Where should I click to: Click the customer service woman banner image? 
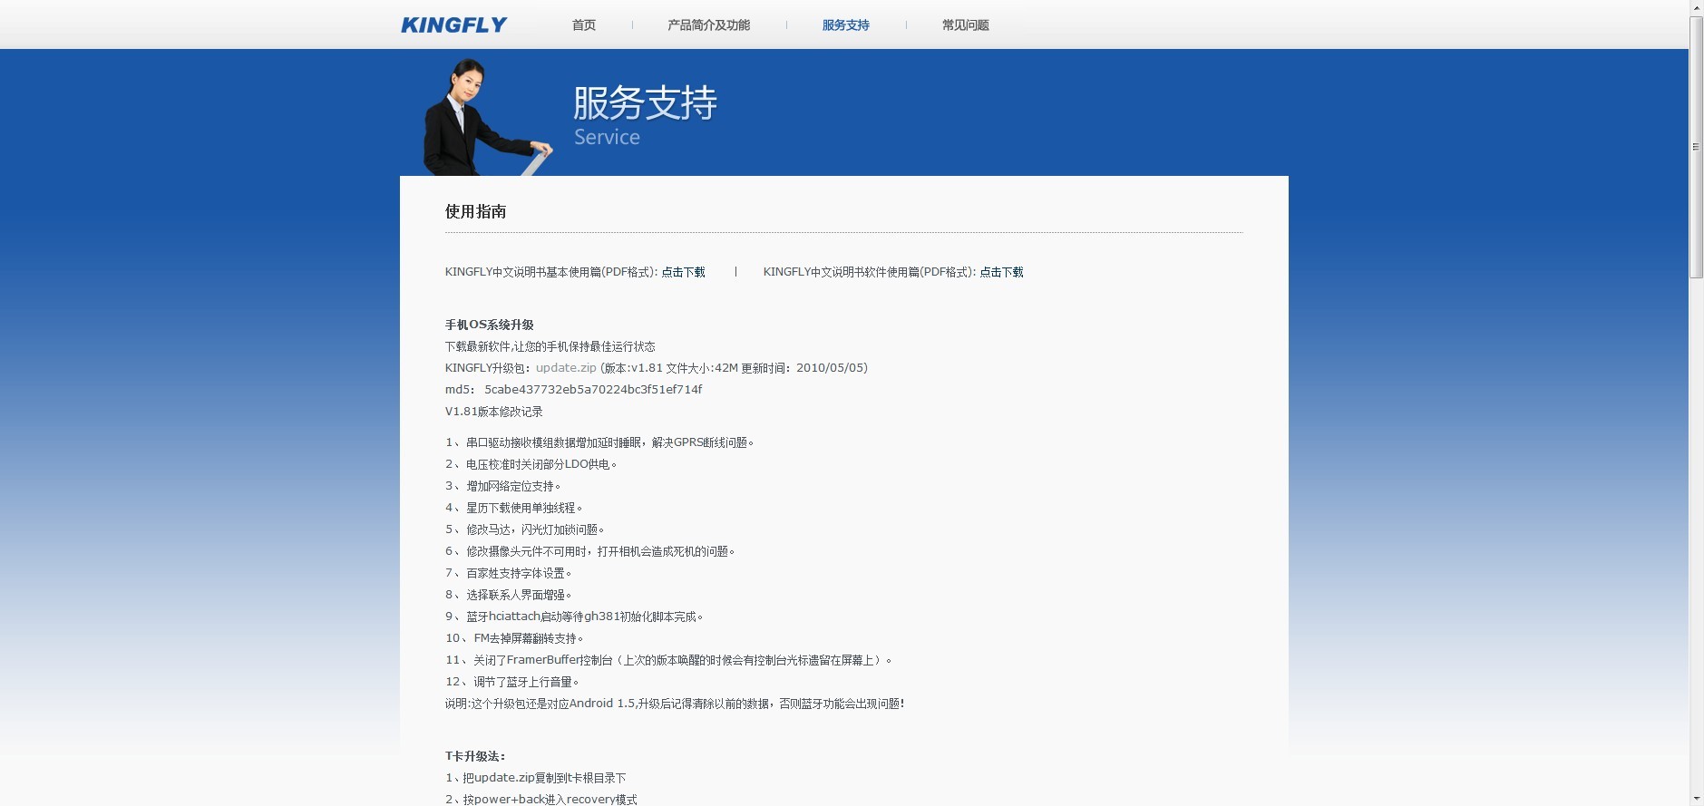pyautogui.click(x=486, y=117)
